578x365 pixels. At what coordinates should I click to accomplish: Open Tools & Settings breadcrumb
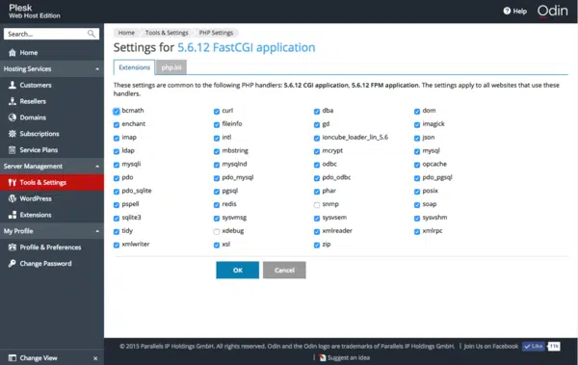coord(167,33)
